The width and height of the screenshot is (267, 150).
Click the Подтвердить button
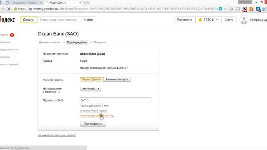coord(93,124)
